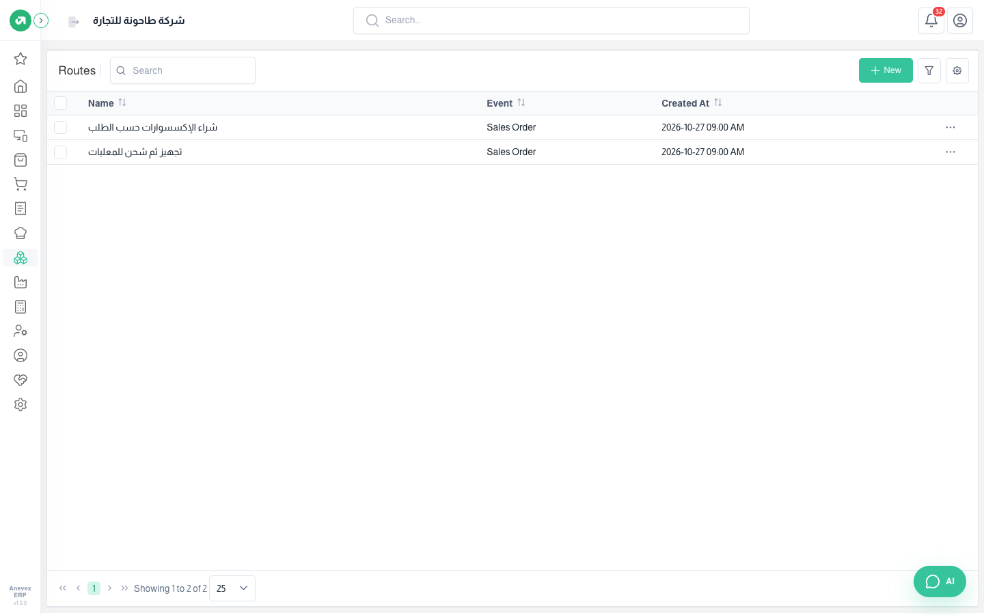Open the factory manufacturing icon in sidebar
The image size is (984, 615).
pyautogui.click(x=20, y=282)
